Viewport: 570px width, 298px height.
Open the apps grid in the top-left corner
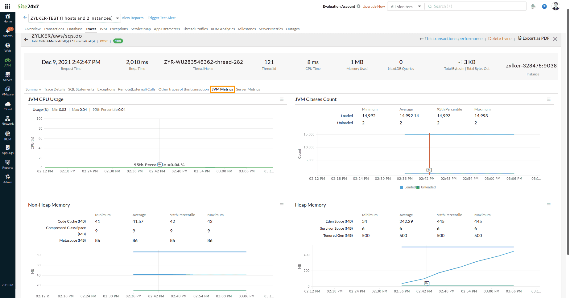click(7, 6)
